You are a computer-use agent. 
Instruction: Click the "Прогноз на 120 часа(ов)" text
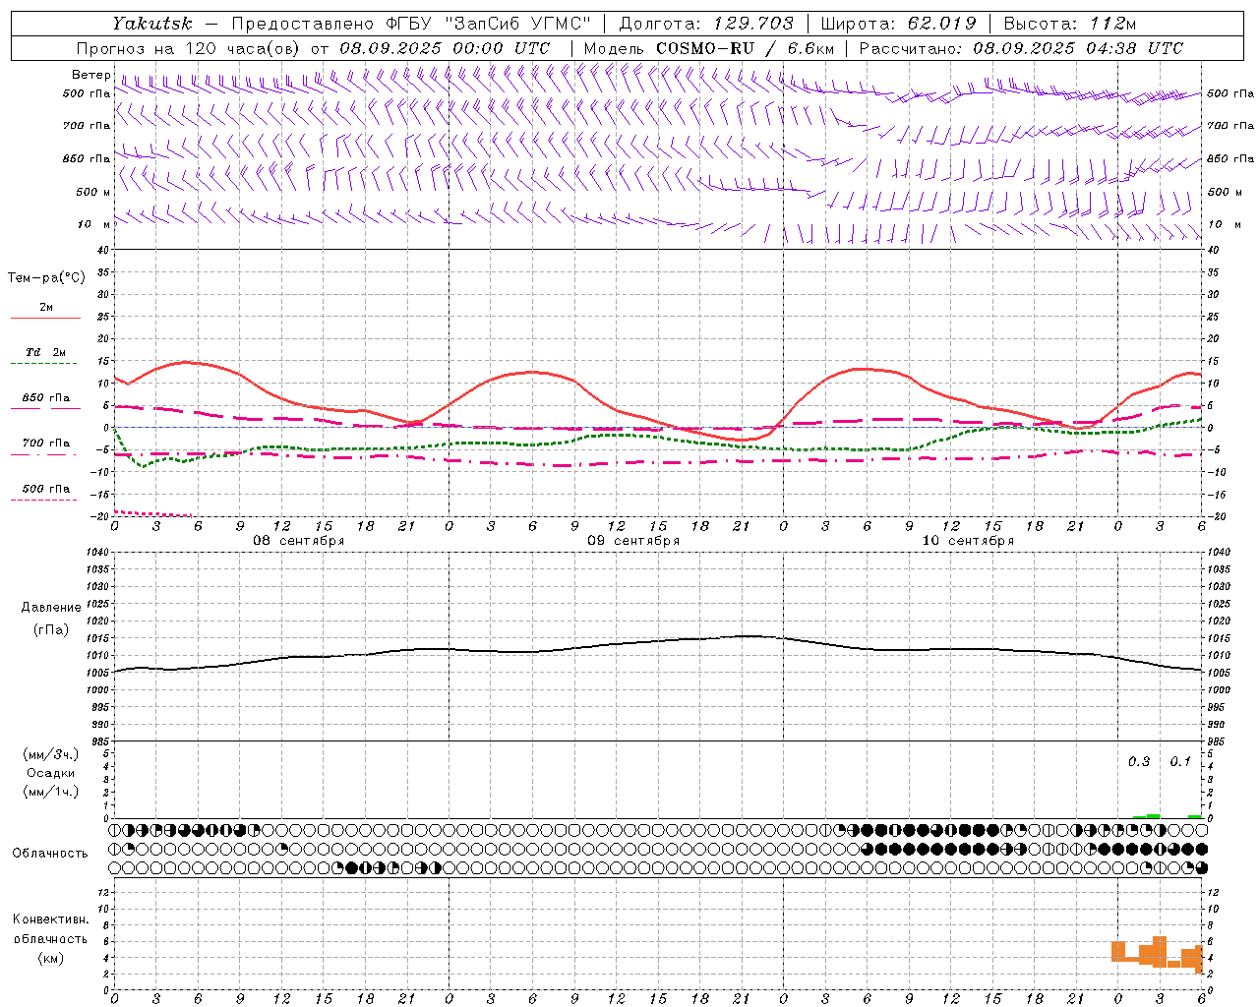pos(189,48)
